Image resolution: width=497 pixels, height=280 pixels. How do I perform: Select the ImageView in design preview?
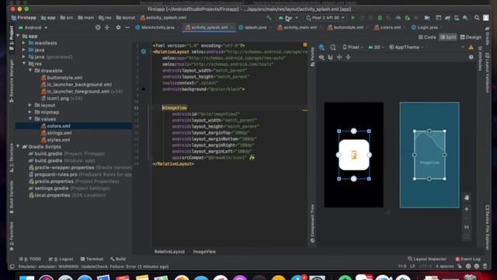354,155
